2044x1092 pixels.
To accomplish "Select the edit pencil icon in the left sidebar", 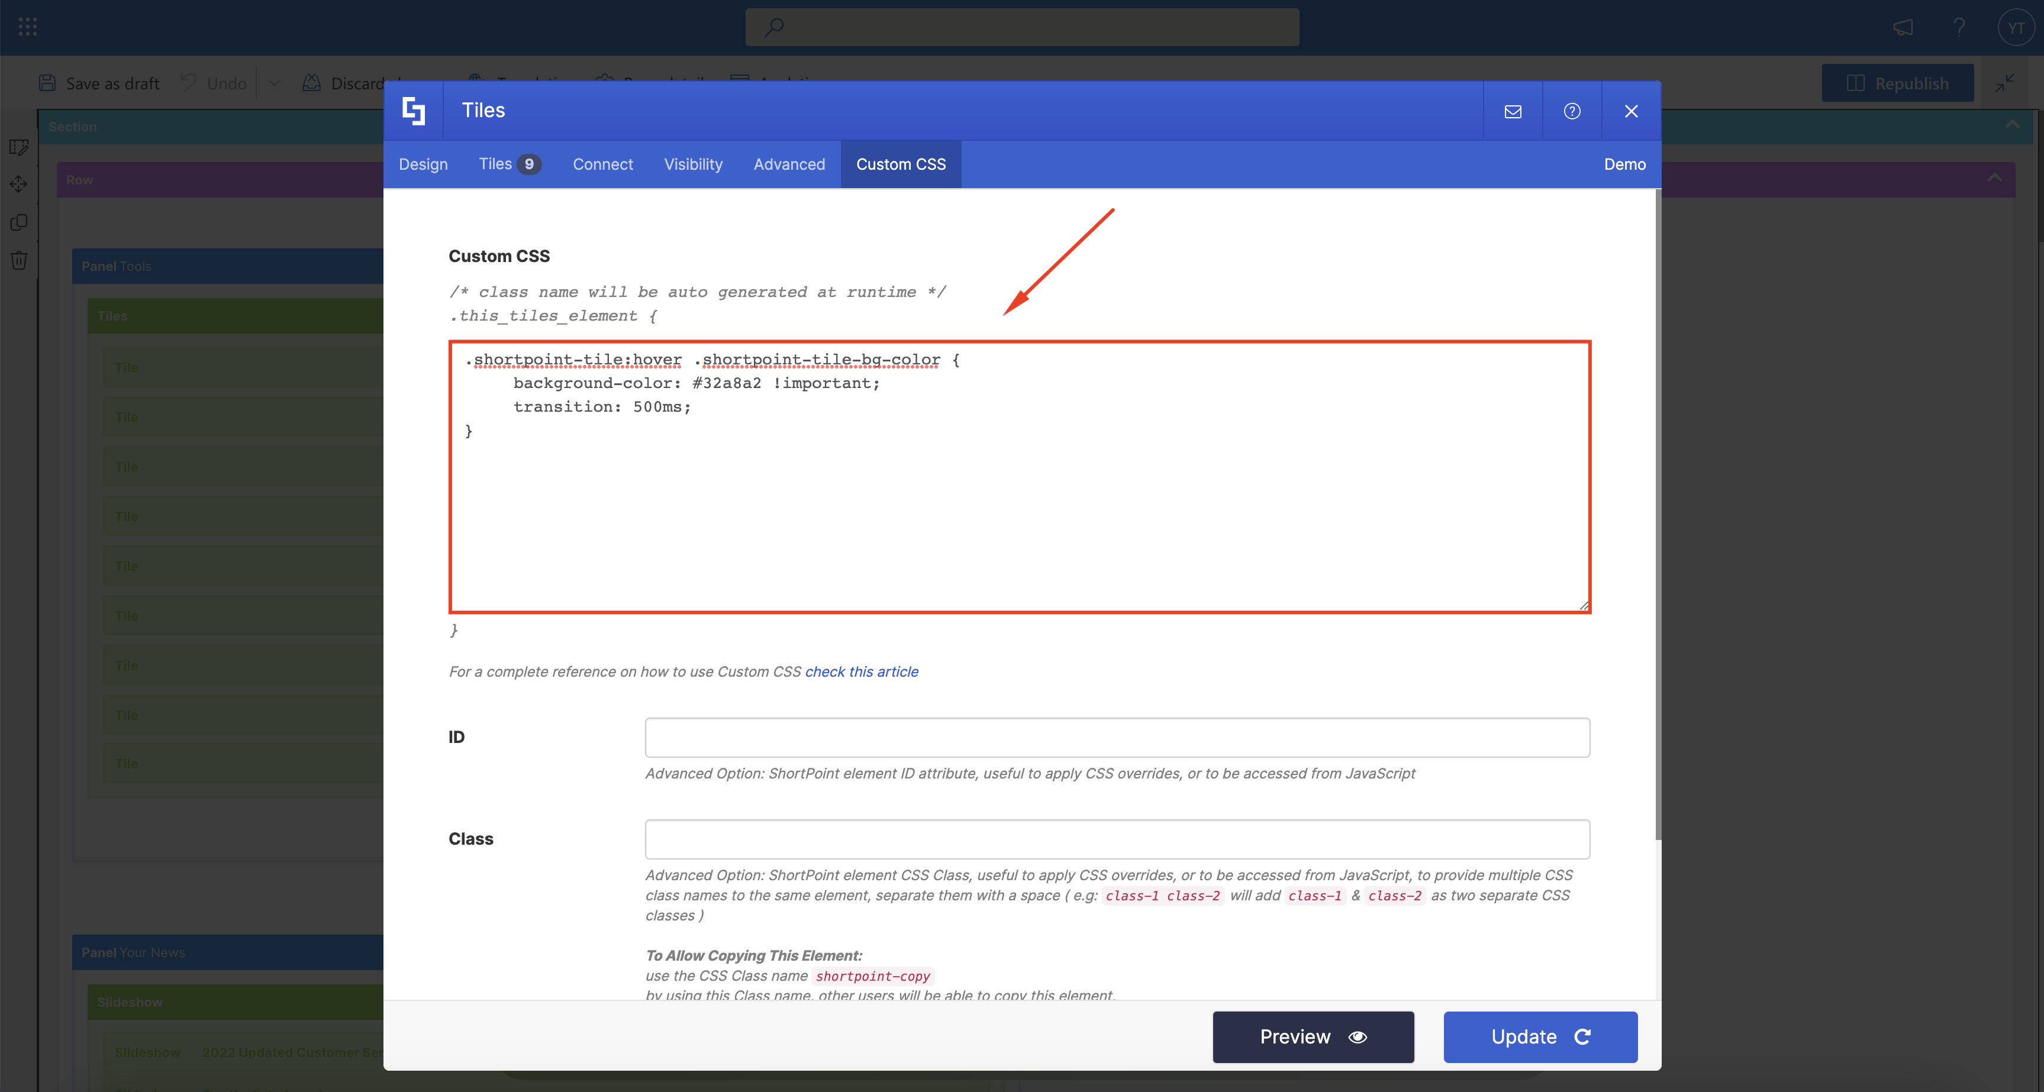I will coord(18,147).
